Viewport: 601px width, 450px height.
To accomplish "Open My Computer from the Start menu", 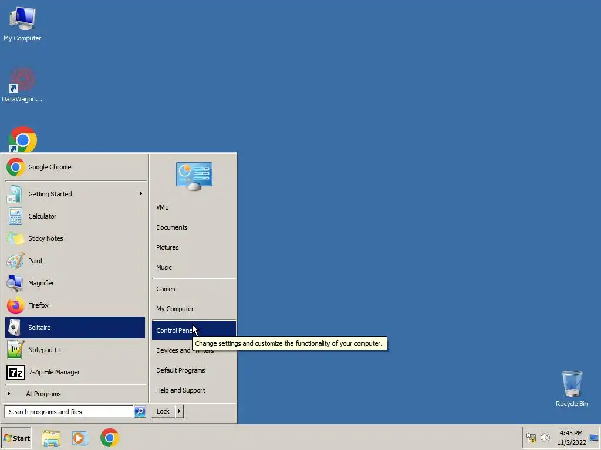I will click(x=194, y=309).
